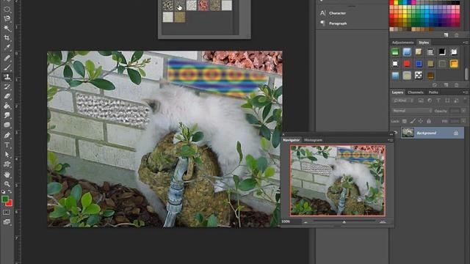
Task: Zoom out using Navigator small mountains button
Action: (305, 221)
